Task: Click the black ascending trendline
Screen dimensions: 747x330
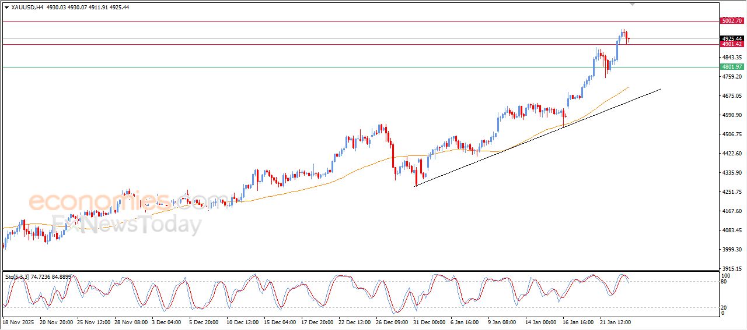Action: (x=525, y=141)
